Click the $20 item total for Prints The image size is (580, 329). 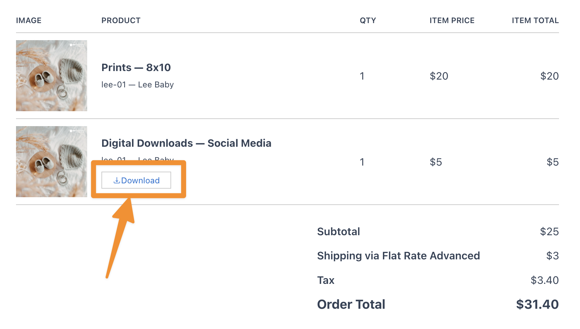coord(550,76)
